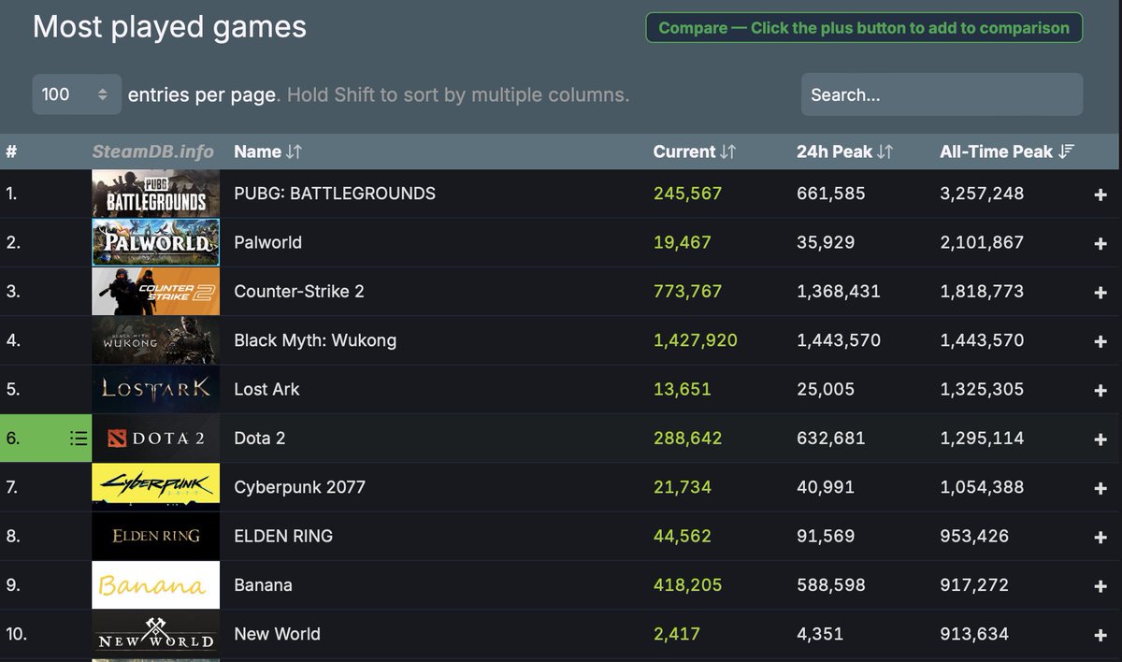This screenshot has height=662, width=1122.
Task: Select all-time peak value 2,101,867
Action: click(x=982, y=242)
